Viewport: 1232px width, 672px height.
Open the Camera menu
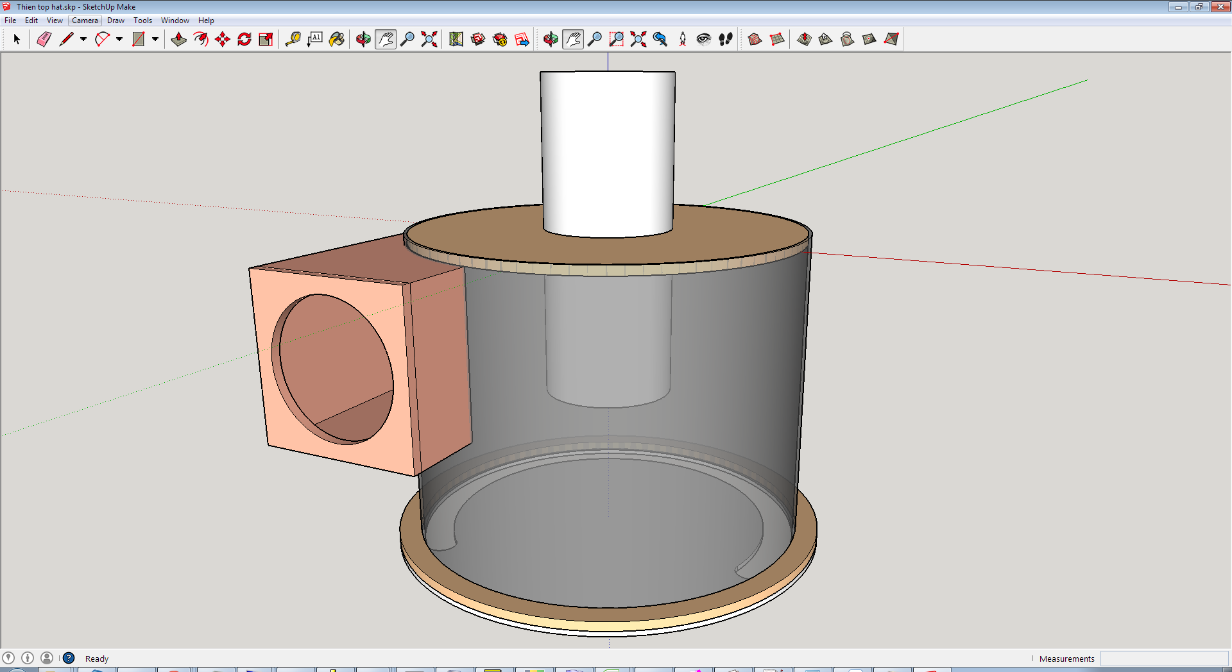pos(85,21)
